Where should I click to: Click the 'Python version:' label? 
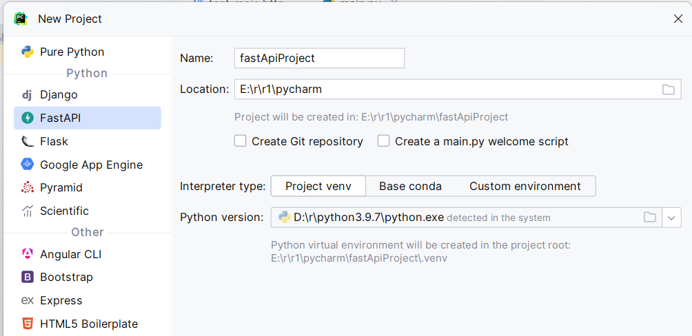tap(222, 218)
